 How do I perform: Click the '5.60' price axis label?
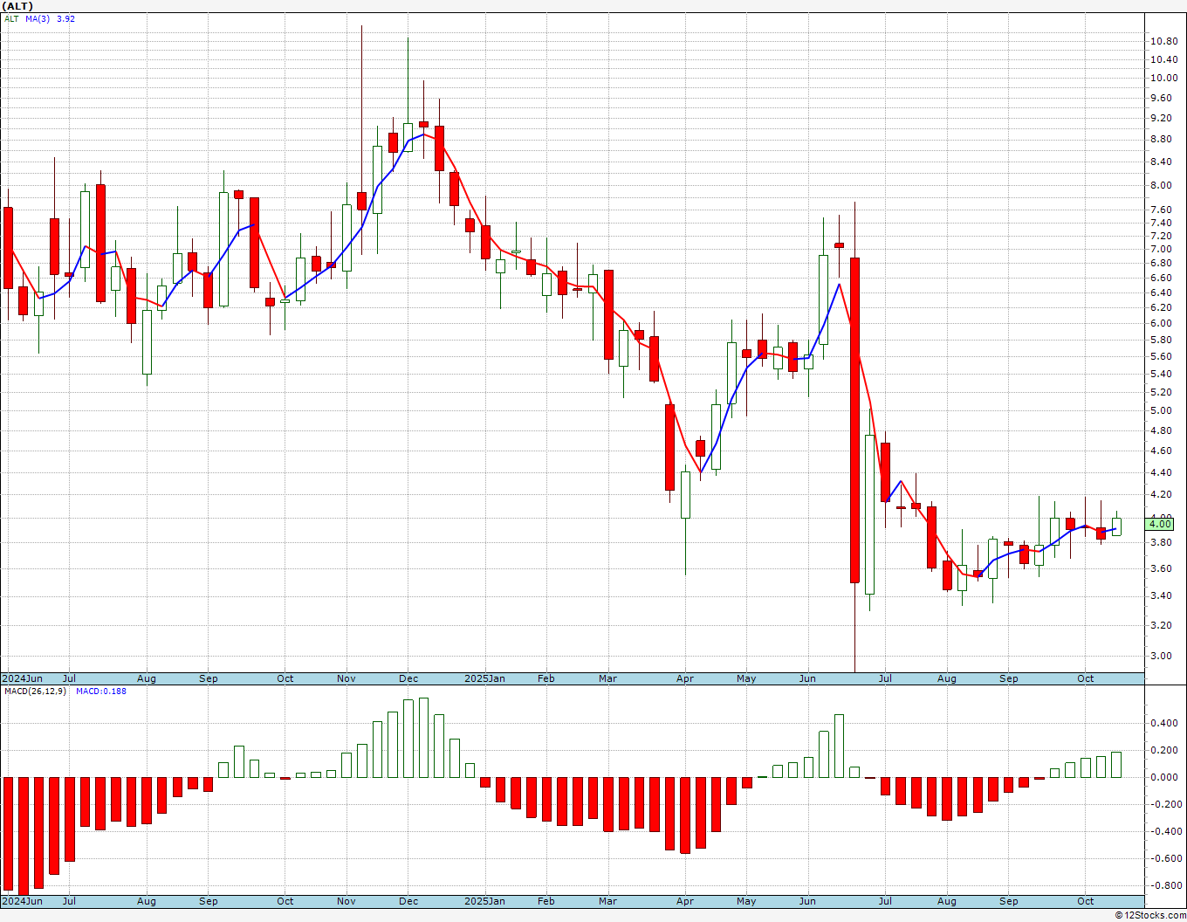click(x=1161, y=357)
